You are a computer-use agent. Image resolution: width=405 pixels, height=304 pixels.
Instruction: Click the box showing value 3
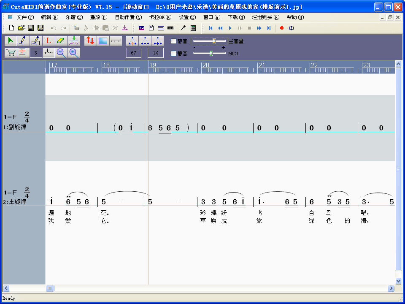[x=36, y=53]
